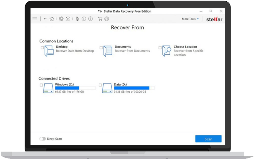
Task: Click the shopping cart Buy icon
Action: tap(100, 19)
